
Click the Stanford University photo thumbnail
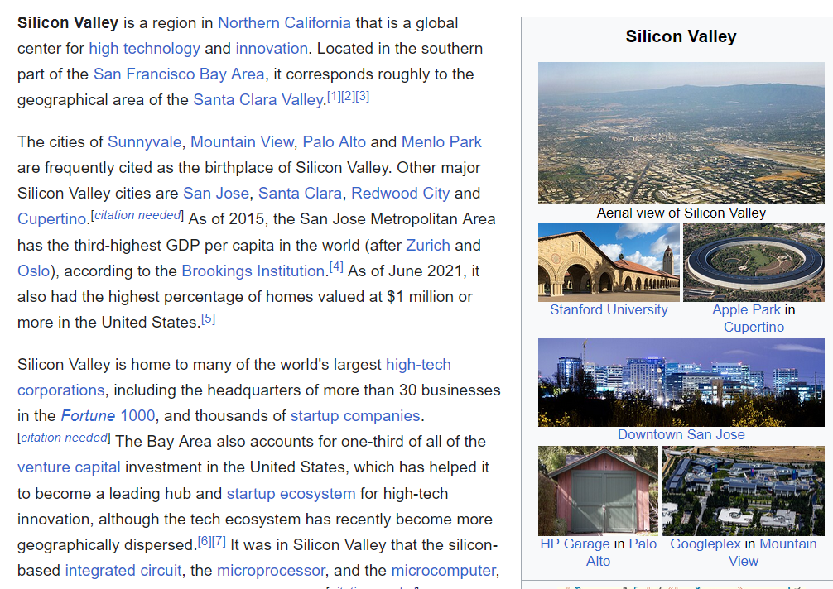tap(609, 262)
